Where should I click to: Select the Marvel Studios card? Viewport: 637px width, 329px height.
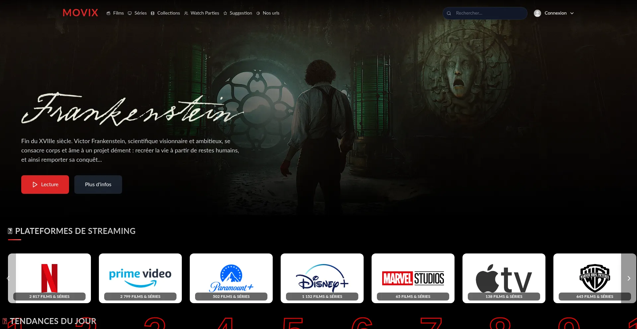click(x=413, y=278)
